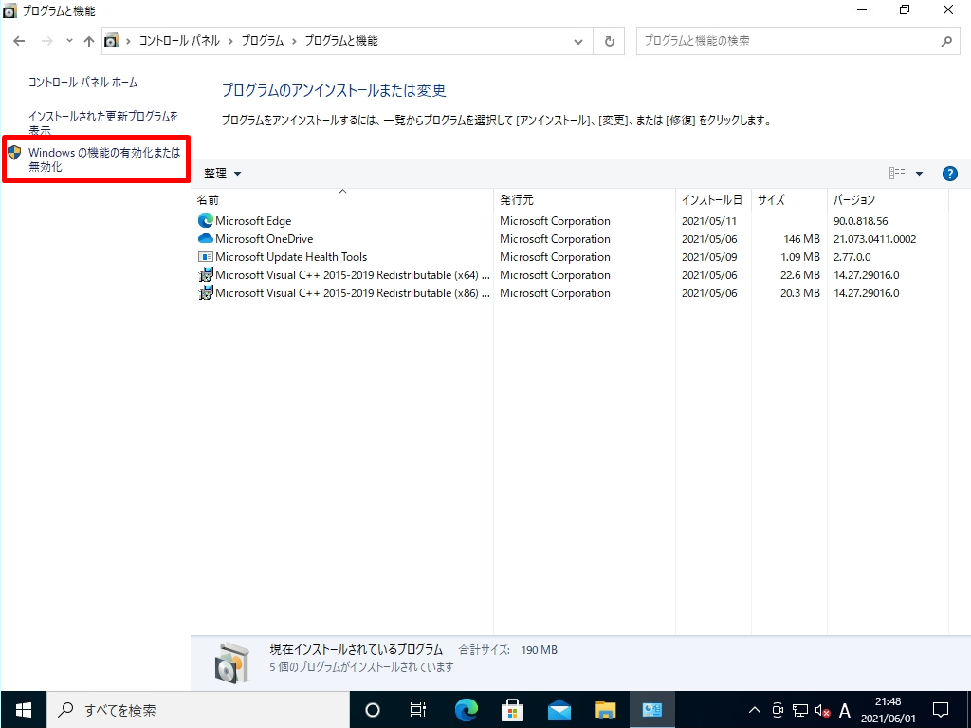
Task: Expand the view options dropdown arrow
Action: click(x=919, y=174)
